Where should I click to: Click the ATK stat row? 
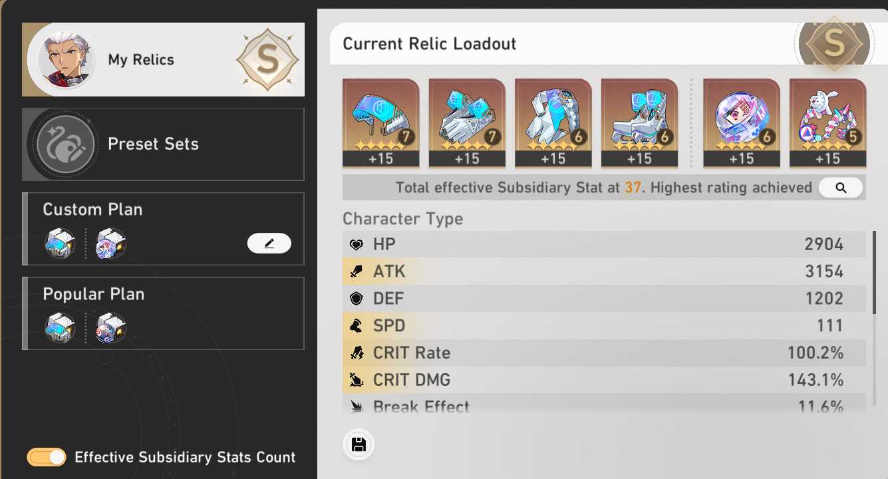tap(604, 271)
